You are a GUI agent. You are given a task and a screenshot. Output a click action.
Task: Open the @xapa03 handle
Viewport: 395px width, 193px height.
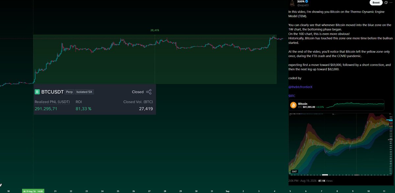pos(302,5)
